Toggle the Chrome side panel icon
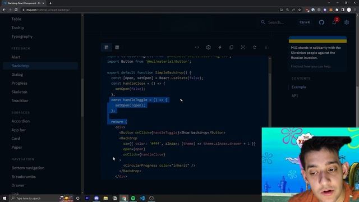 (343, 10)
